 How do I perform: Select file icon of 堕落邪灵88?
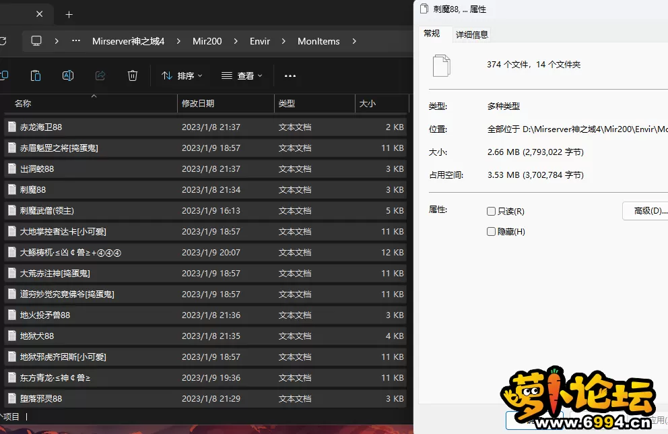[12, 398]
